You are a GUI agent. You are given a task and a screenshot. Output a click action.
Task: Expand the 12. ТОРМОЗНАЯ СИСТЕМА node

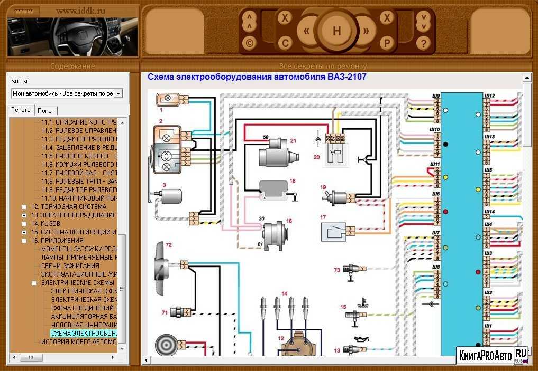[x=24, y=207]
